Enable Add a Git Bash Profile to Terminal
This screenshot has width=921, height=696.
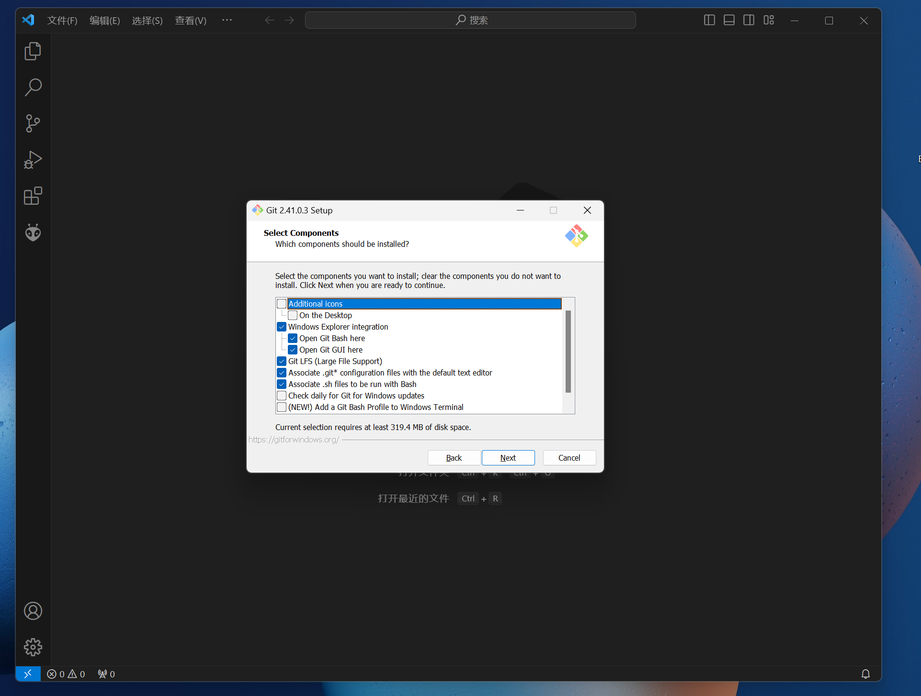click(282, 407)
